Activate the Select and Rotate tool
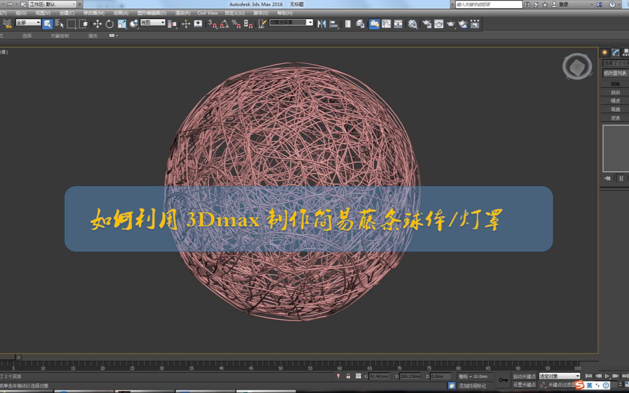Image resolution: width=629 pixels, height=393 pixels. click(109, 24)
